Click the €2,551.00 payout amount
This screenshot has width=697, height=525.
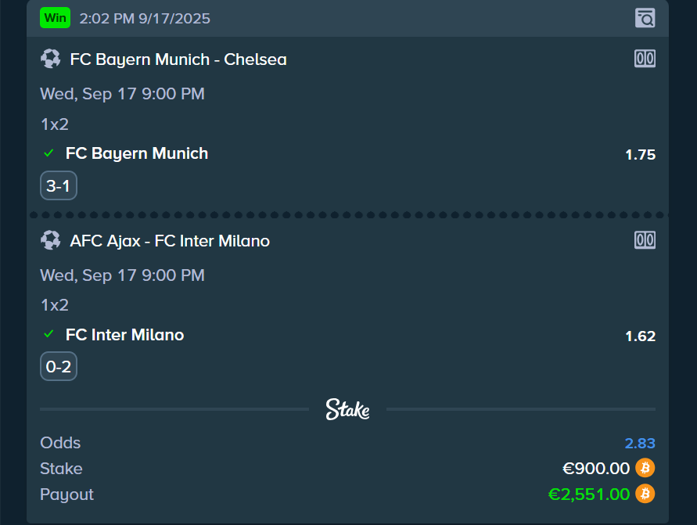[588, 494]
